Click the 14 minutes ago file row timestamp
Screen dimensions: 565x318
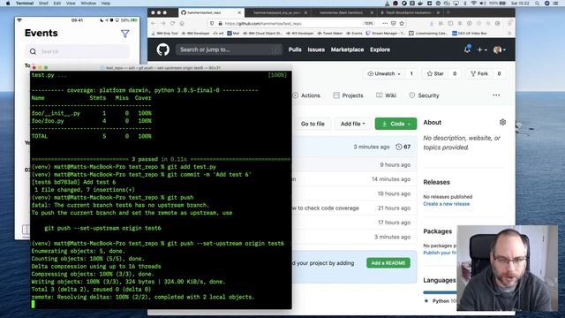391,179
